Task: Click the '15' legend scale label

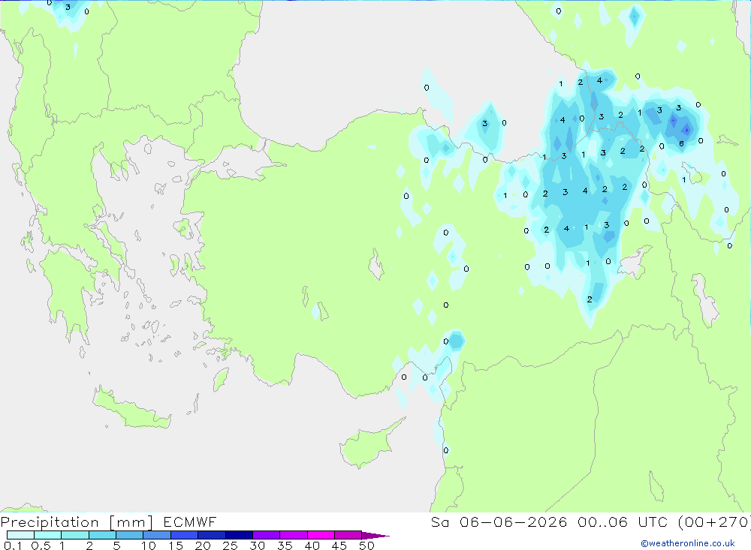Action: click(x=176, y=545)
